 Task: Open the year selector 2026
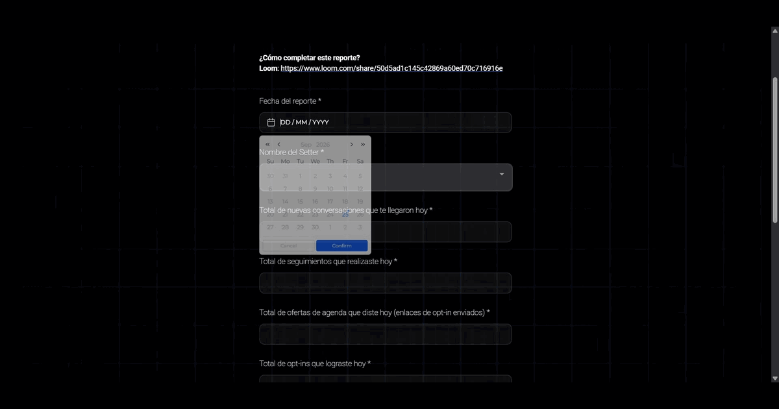323,144
